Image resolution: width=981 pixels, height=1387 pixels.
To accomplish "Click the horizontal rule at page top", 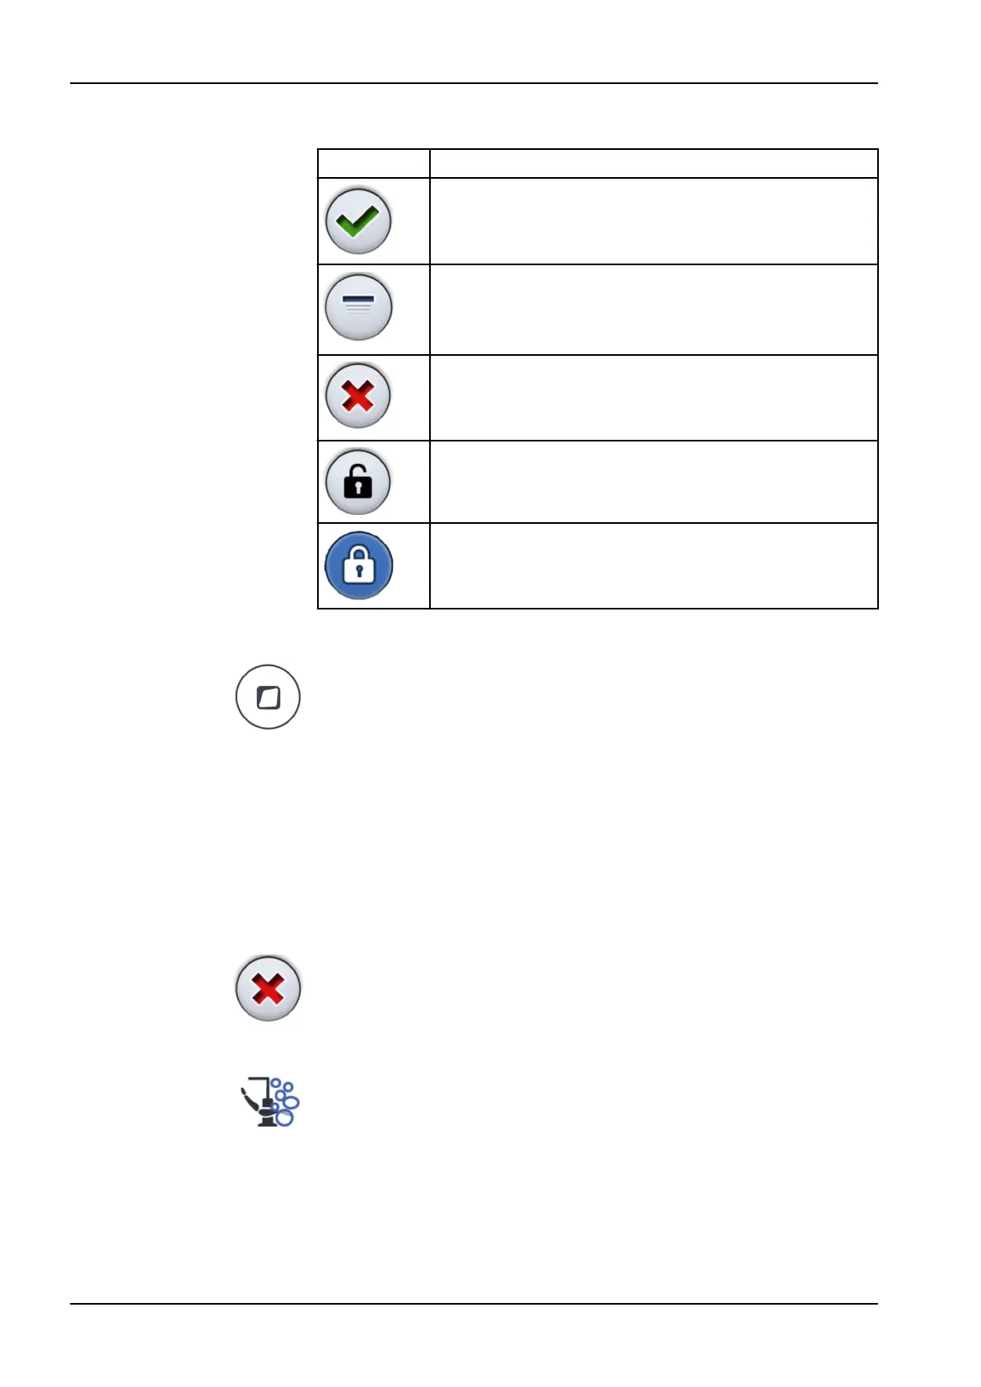I will [x=474, y=83].
